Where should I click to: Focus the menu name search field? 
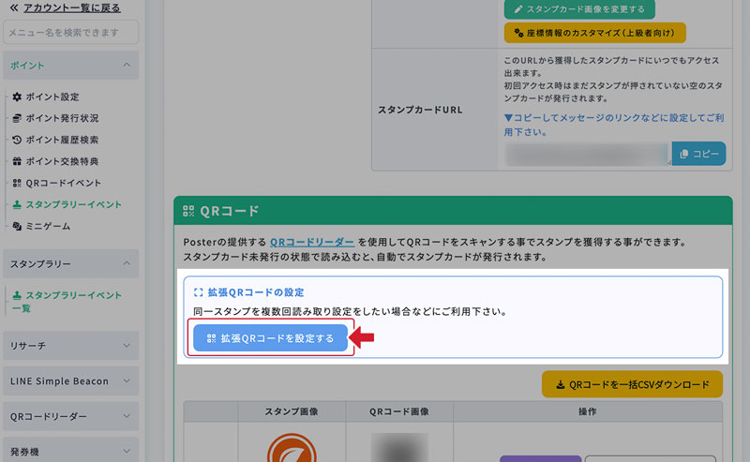tap(71, 33)
